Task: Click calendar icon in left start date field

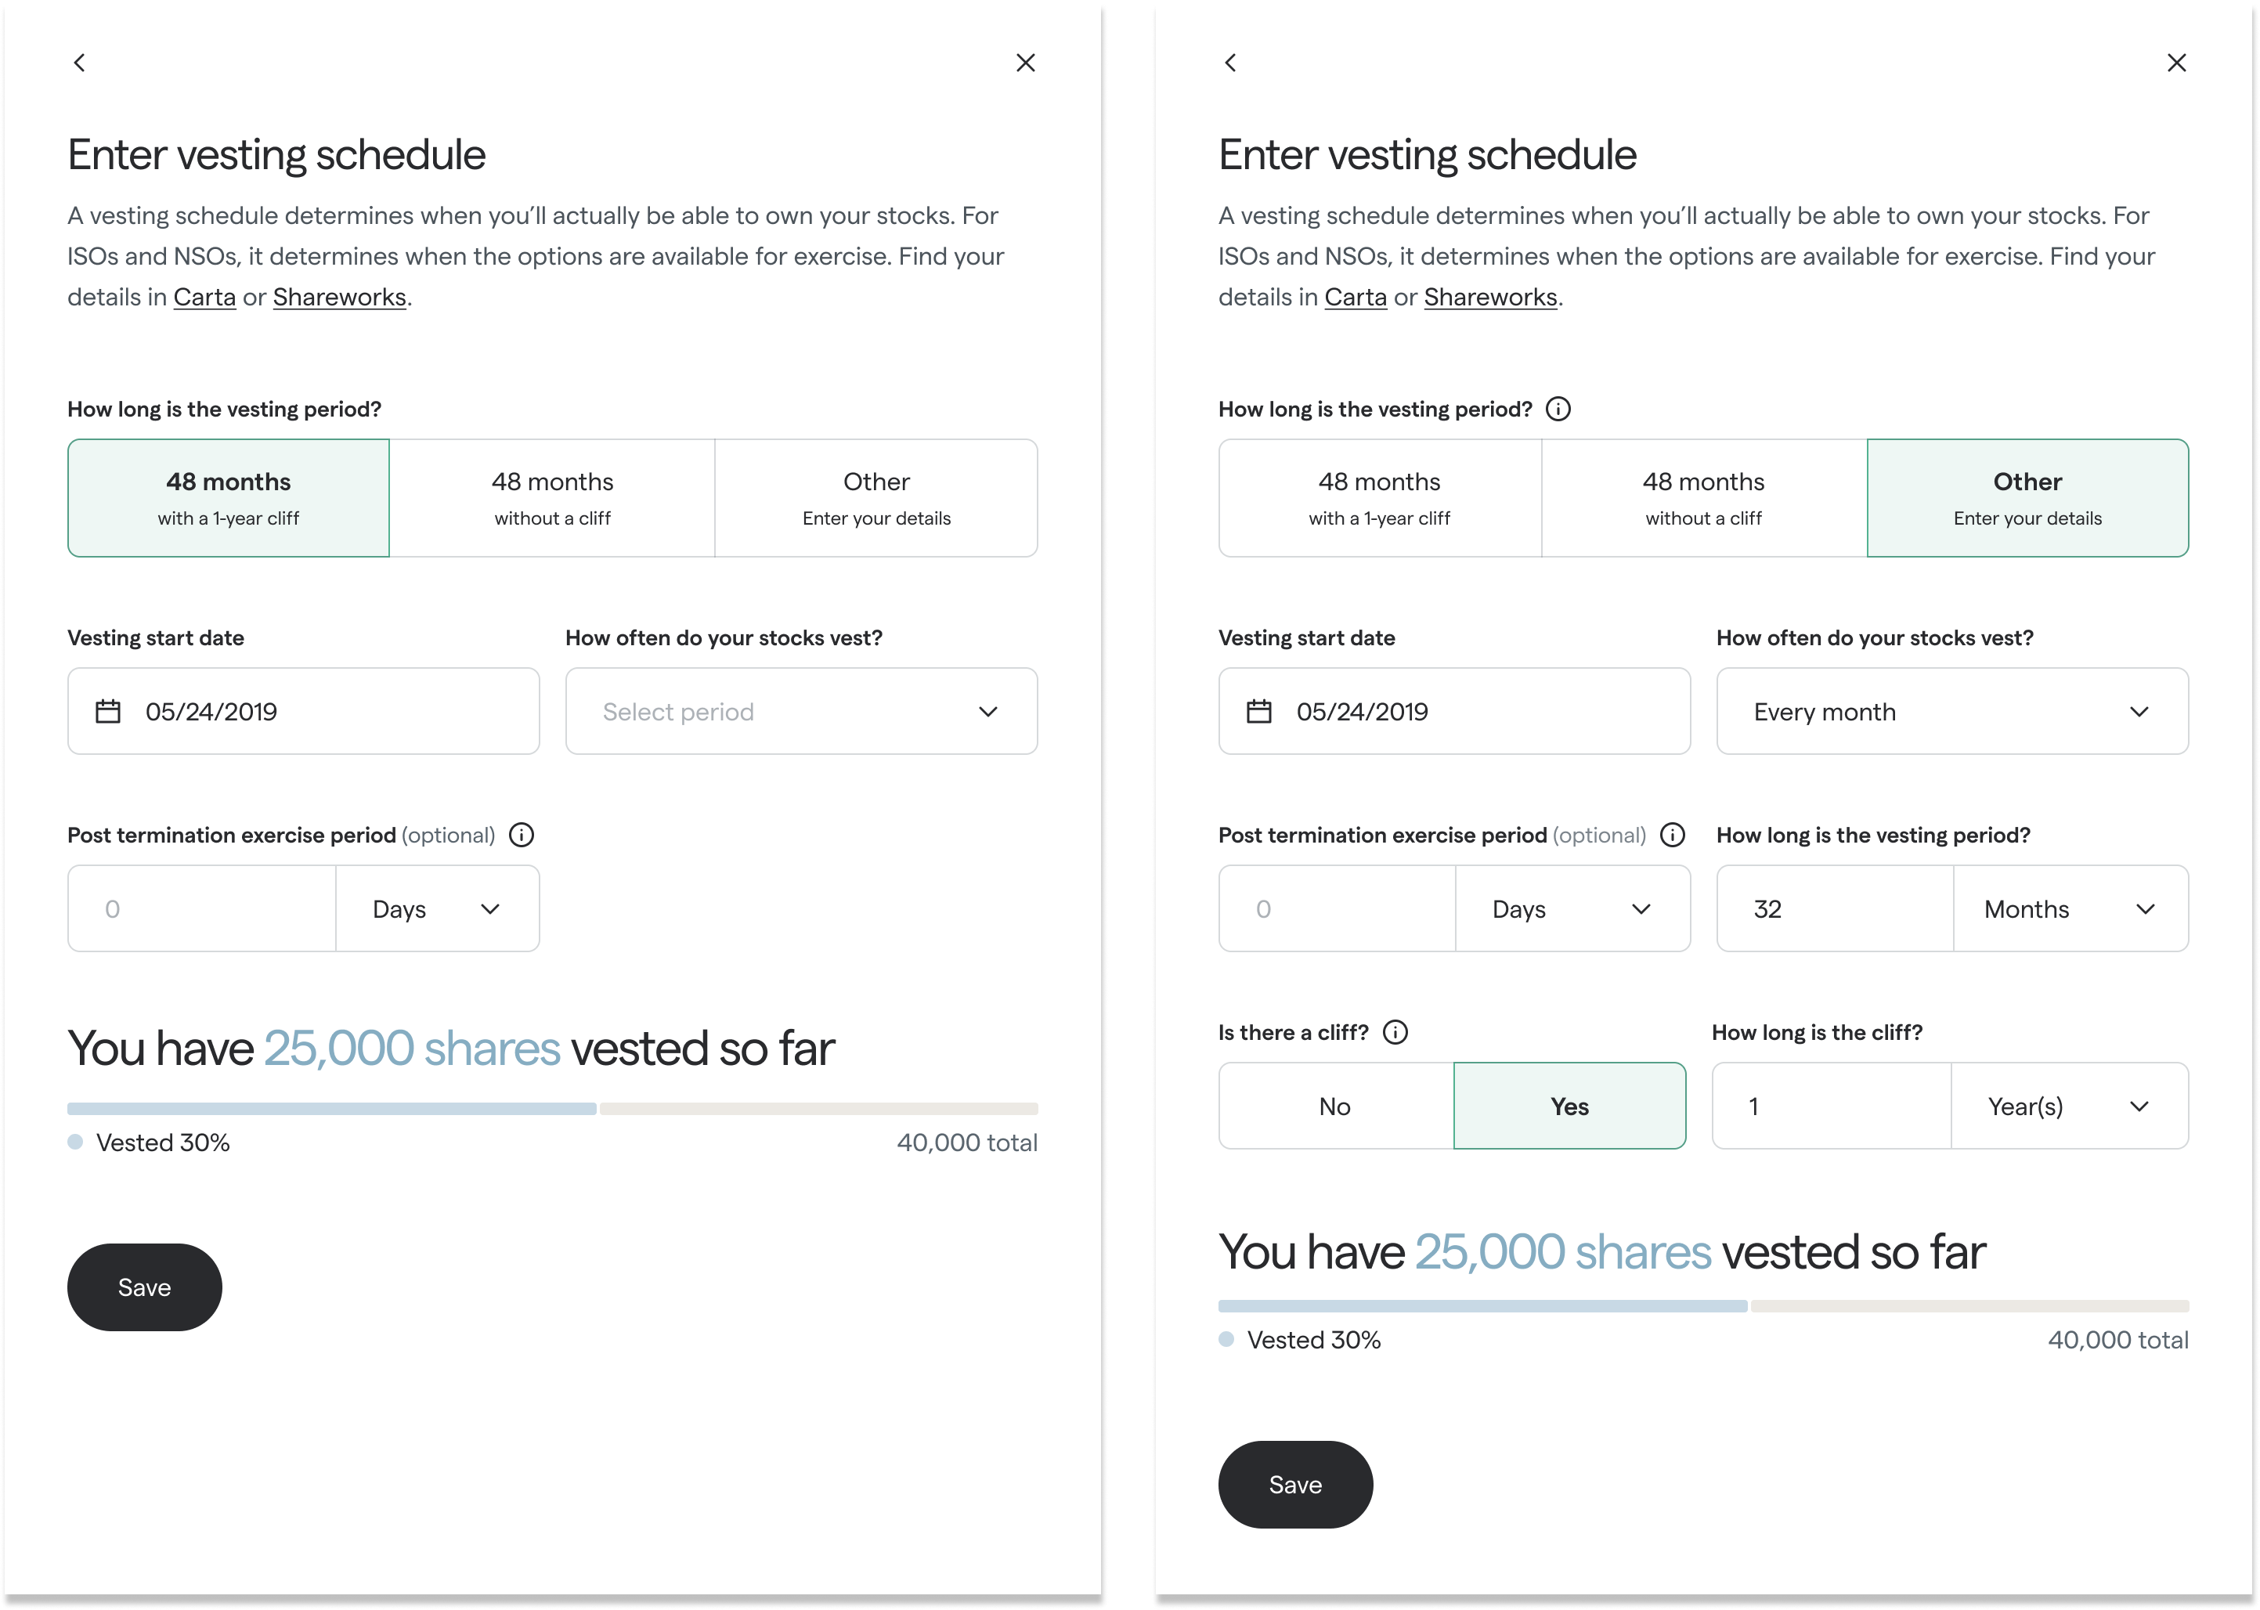Action: click(108, 712)
